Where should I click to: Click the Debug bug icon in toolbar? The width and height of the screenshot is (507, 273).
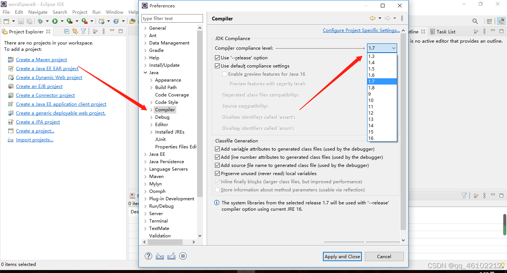click(40, 21)
